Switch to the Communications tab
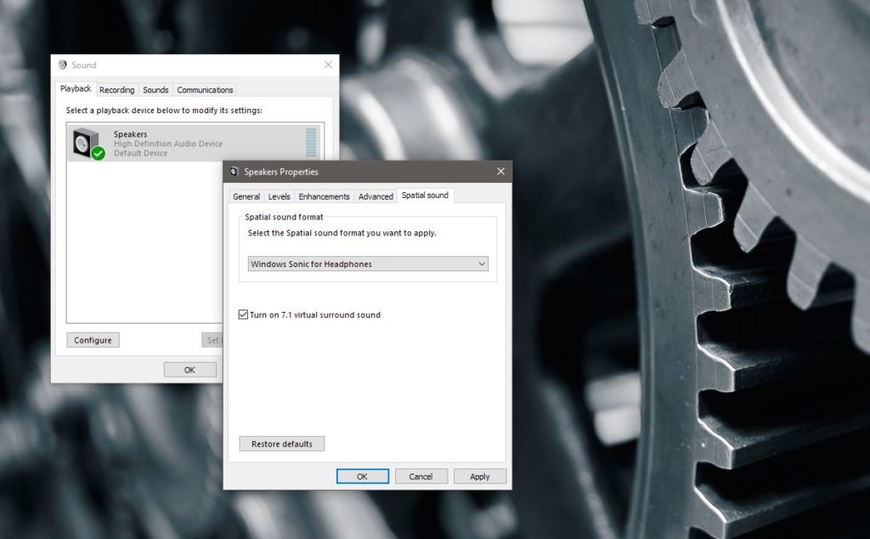The height and width of the screenshot is (539, 870). [204, 89]
